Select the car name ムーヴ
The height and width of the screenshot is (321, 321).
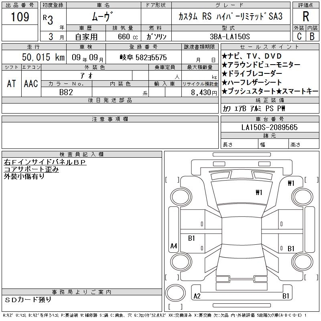(x=102, y=16)
